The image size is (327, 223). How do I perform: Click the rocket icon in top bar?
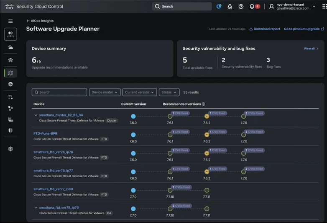tap(230, 6)
